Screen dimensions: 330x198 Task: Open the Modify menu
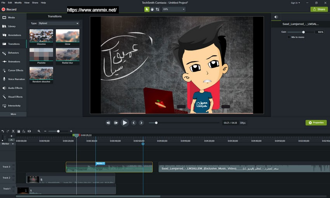pos(18,3)
